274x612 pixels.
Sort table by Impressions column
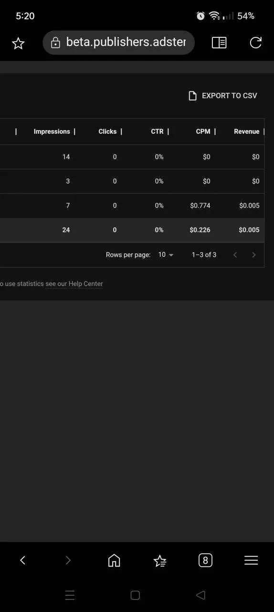(52, 131)
